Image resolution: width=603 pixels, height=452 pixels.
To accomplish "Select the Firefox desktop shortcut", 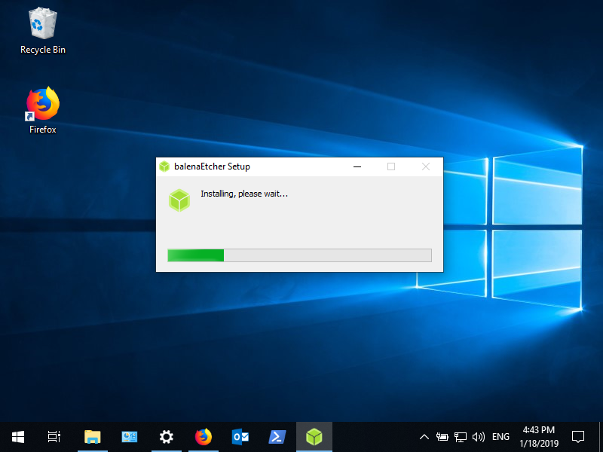I will [x=42, y=110].
